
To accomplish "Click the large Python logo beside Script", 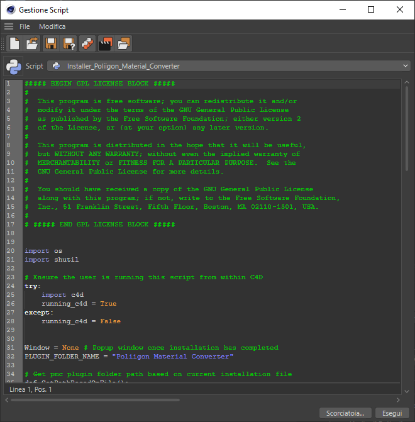I will click(x=13, y=66).
